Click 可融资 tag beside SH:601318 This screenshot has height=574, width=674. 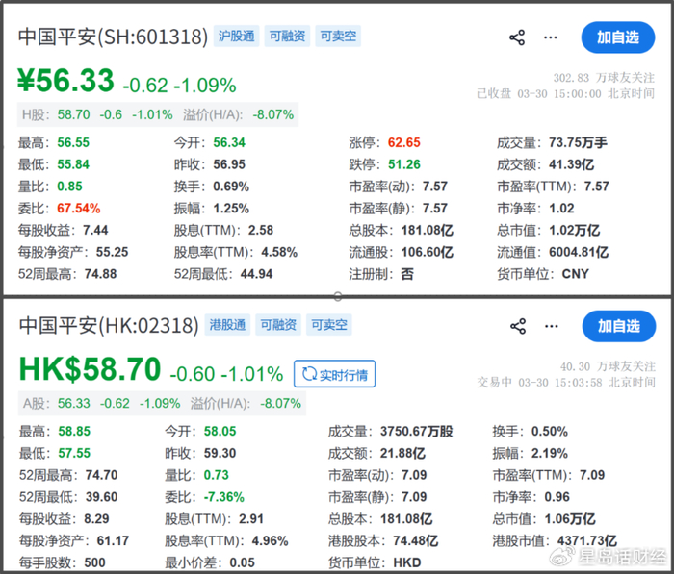(286, 37)
